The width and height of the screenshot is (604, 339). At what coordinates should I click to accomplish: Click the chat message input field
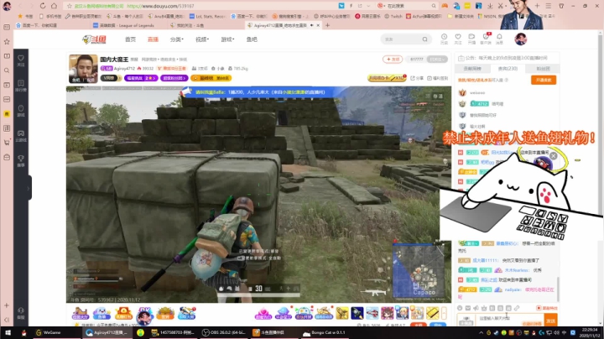[509, 320]
